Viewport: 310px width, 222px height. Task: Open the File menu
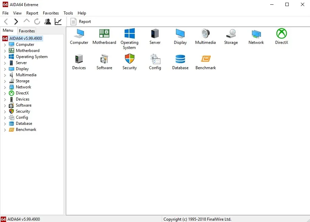pyautogui.click(x=5, y=13)
